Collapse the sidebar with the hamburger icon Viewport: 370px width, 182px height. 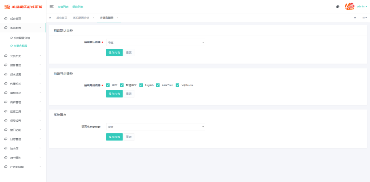(x=52, y=6)
